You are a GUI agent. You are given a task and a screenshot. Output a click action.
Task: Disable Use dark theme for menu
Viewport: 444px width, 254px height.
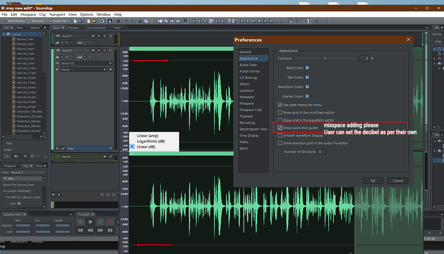click(280, 105)
